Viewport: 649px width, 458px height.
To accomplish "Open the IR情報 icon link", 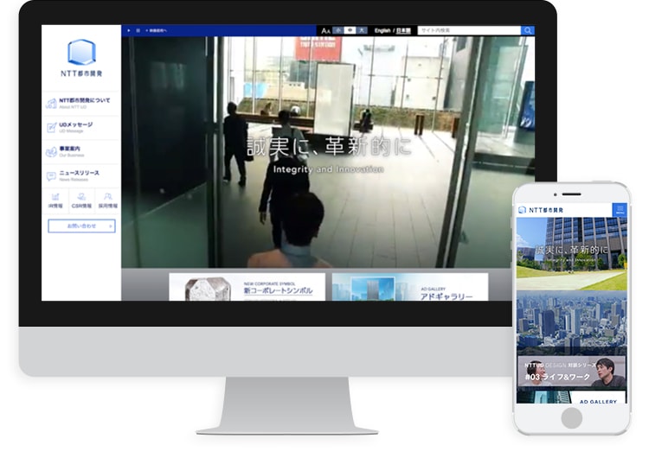I will (56, 200).
